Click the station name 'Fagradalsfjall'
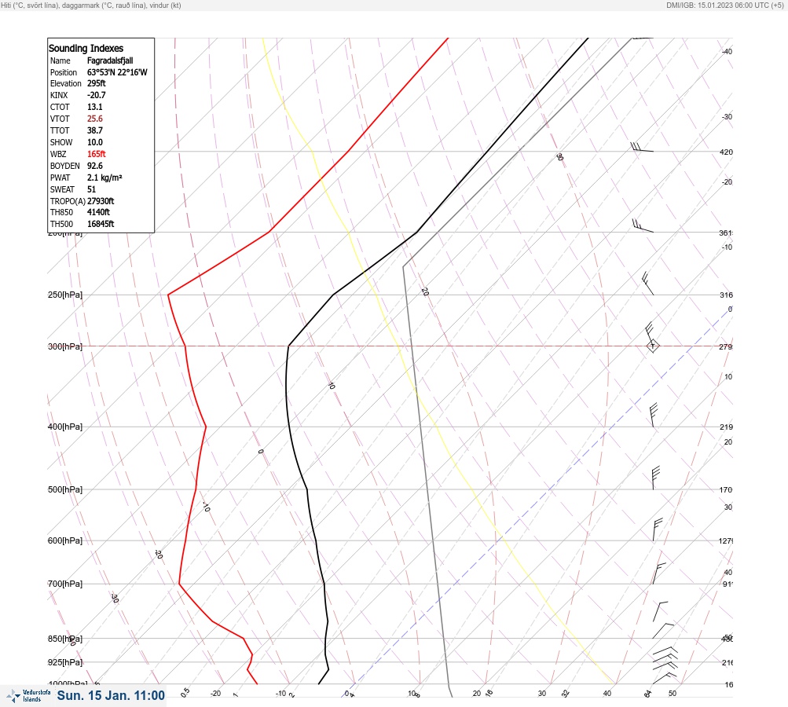Screen dimensions: 788x707 pyautogui.click(x=110, y=60)
